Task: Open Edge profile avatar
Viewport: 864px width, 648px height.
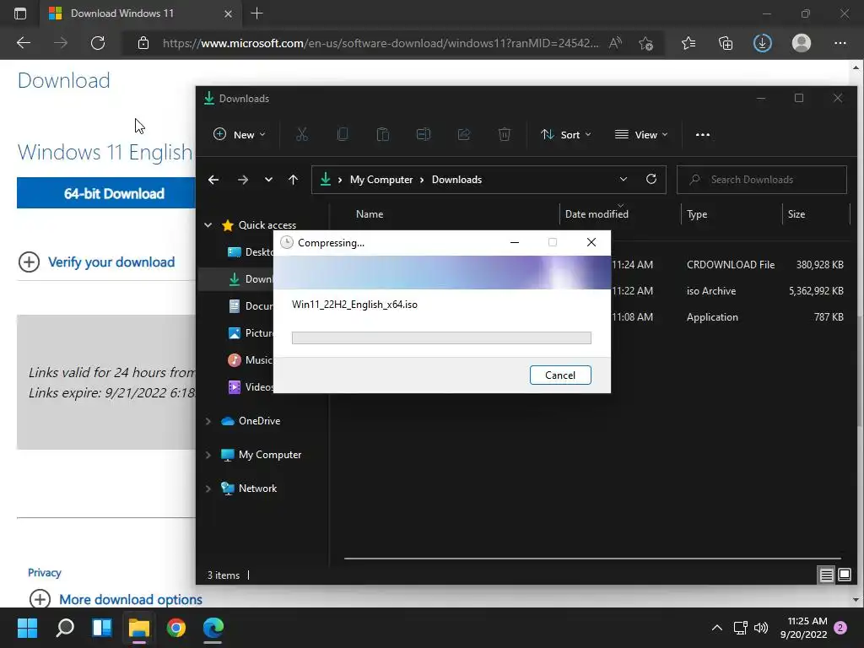Action: click(802, 43)
